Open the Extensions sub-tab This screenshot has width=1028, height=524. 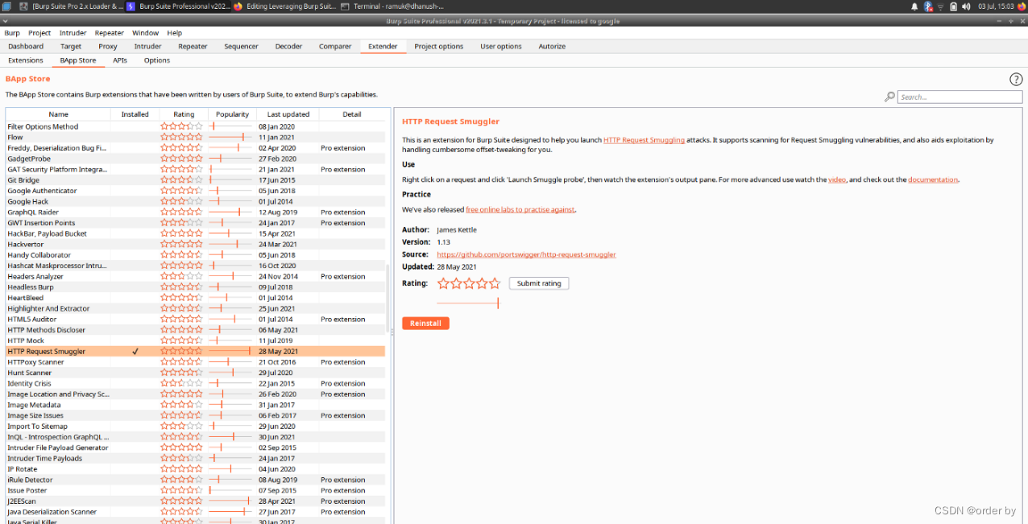(x=26, y=60)
